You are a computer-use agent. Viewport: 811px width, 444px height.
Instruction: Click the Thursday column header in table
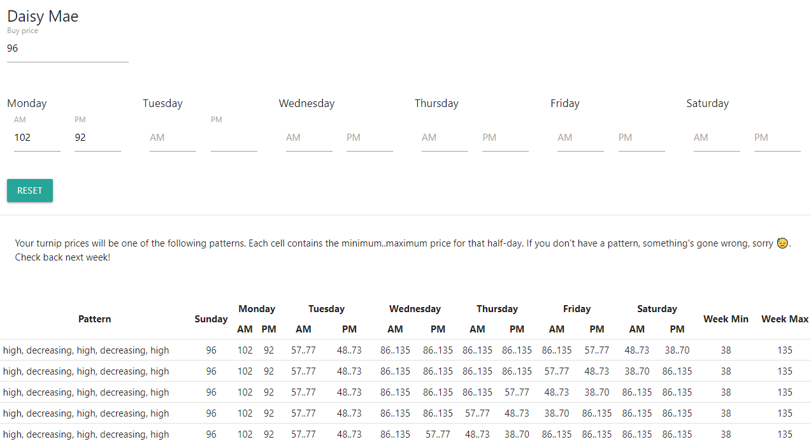497,309
